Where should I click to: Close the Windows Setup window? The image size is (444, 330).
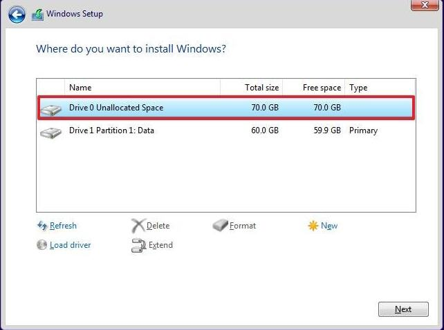[425, 5]
